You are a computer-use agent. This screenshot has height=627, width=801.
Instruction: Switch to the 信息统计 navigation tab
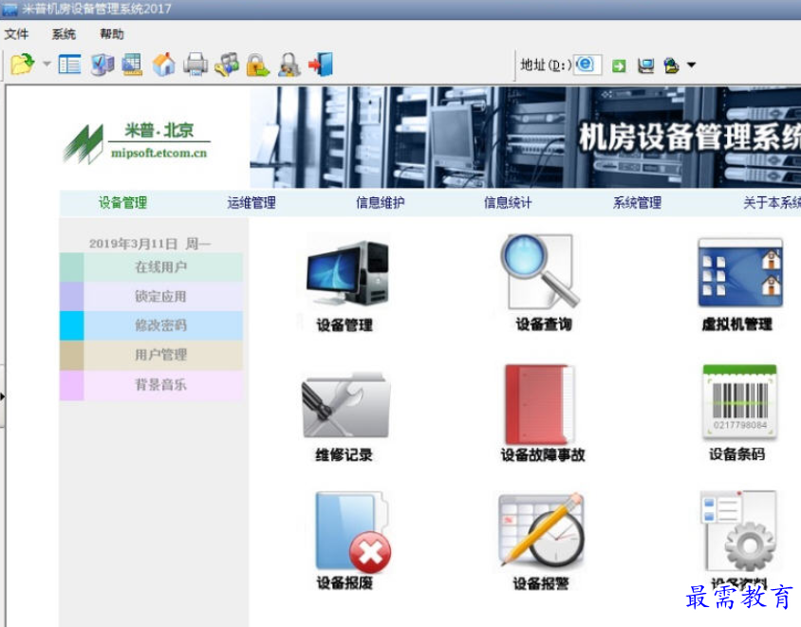pos(508,203)
